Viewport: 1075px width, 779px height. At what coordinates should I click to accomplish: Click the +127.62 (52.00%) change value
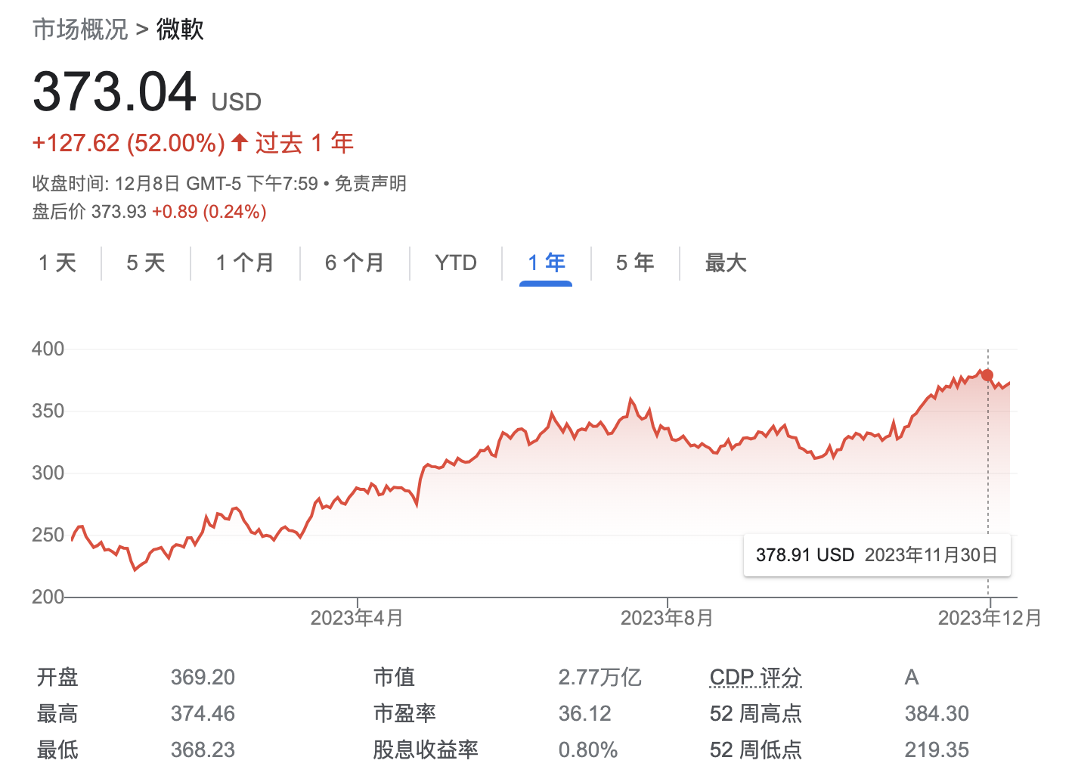pos(129,143)
